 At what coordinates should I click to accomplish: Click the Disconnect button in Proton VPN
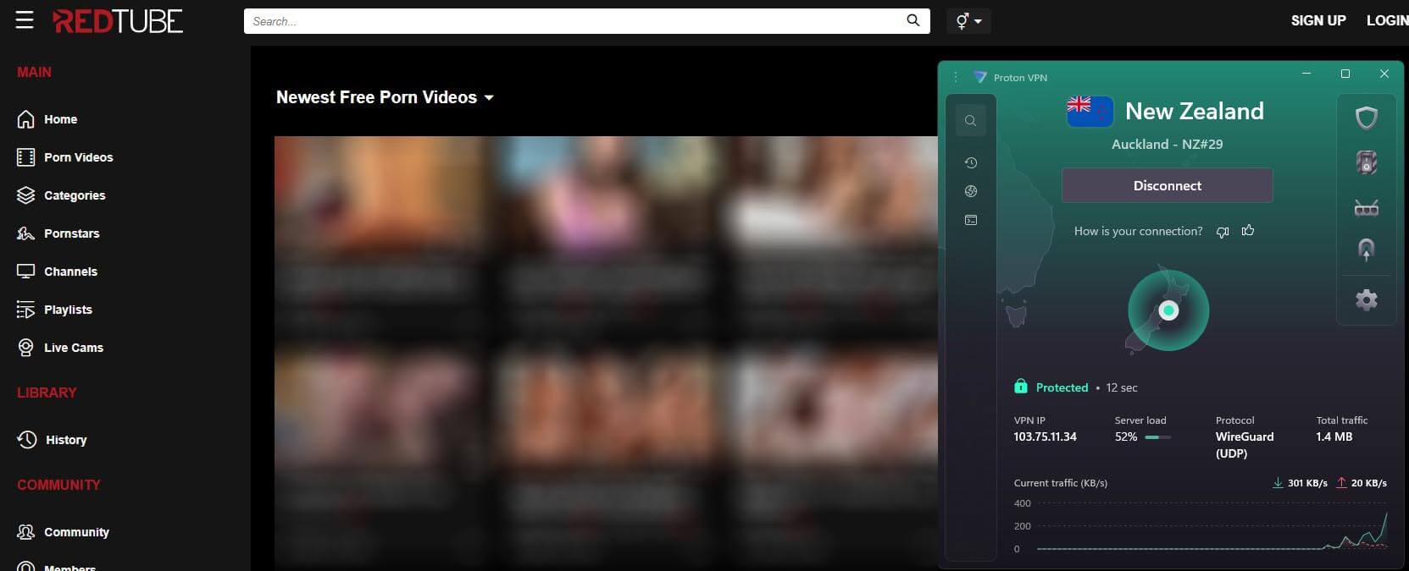click(1167, 185)
